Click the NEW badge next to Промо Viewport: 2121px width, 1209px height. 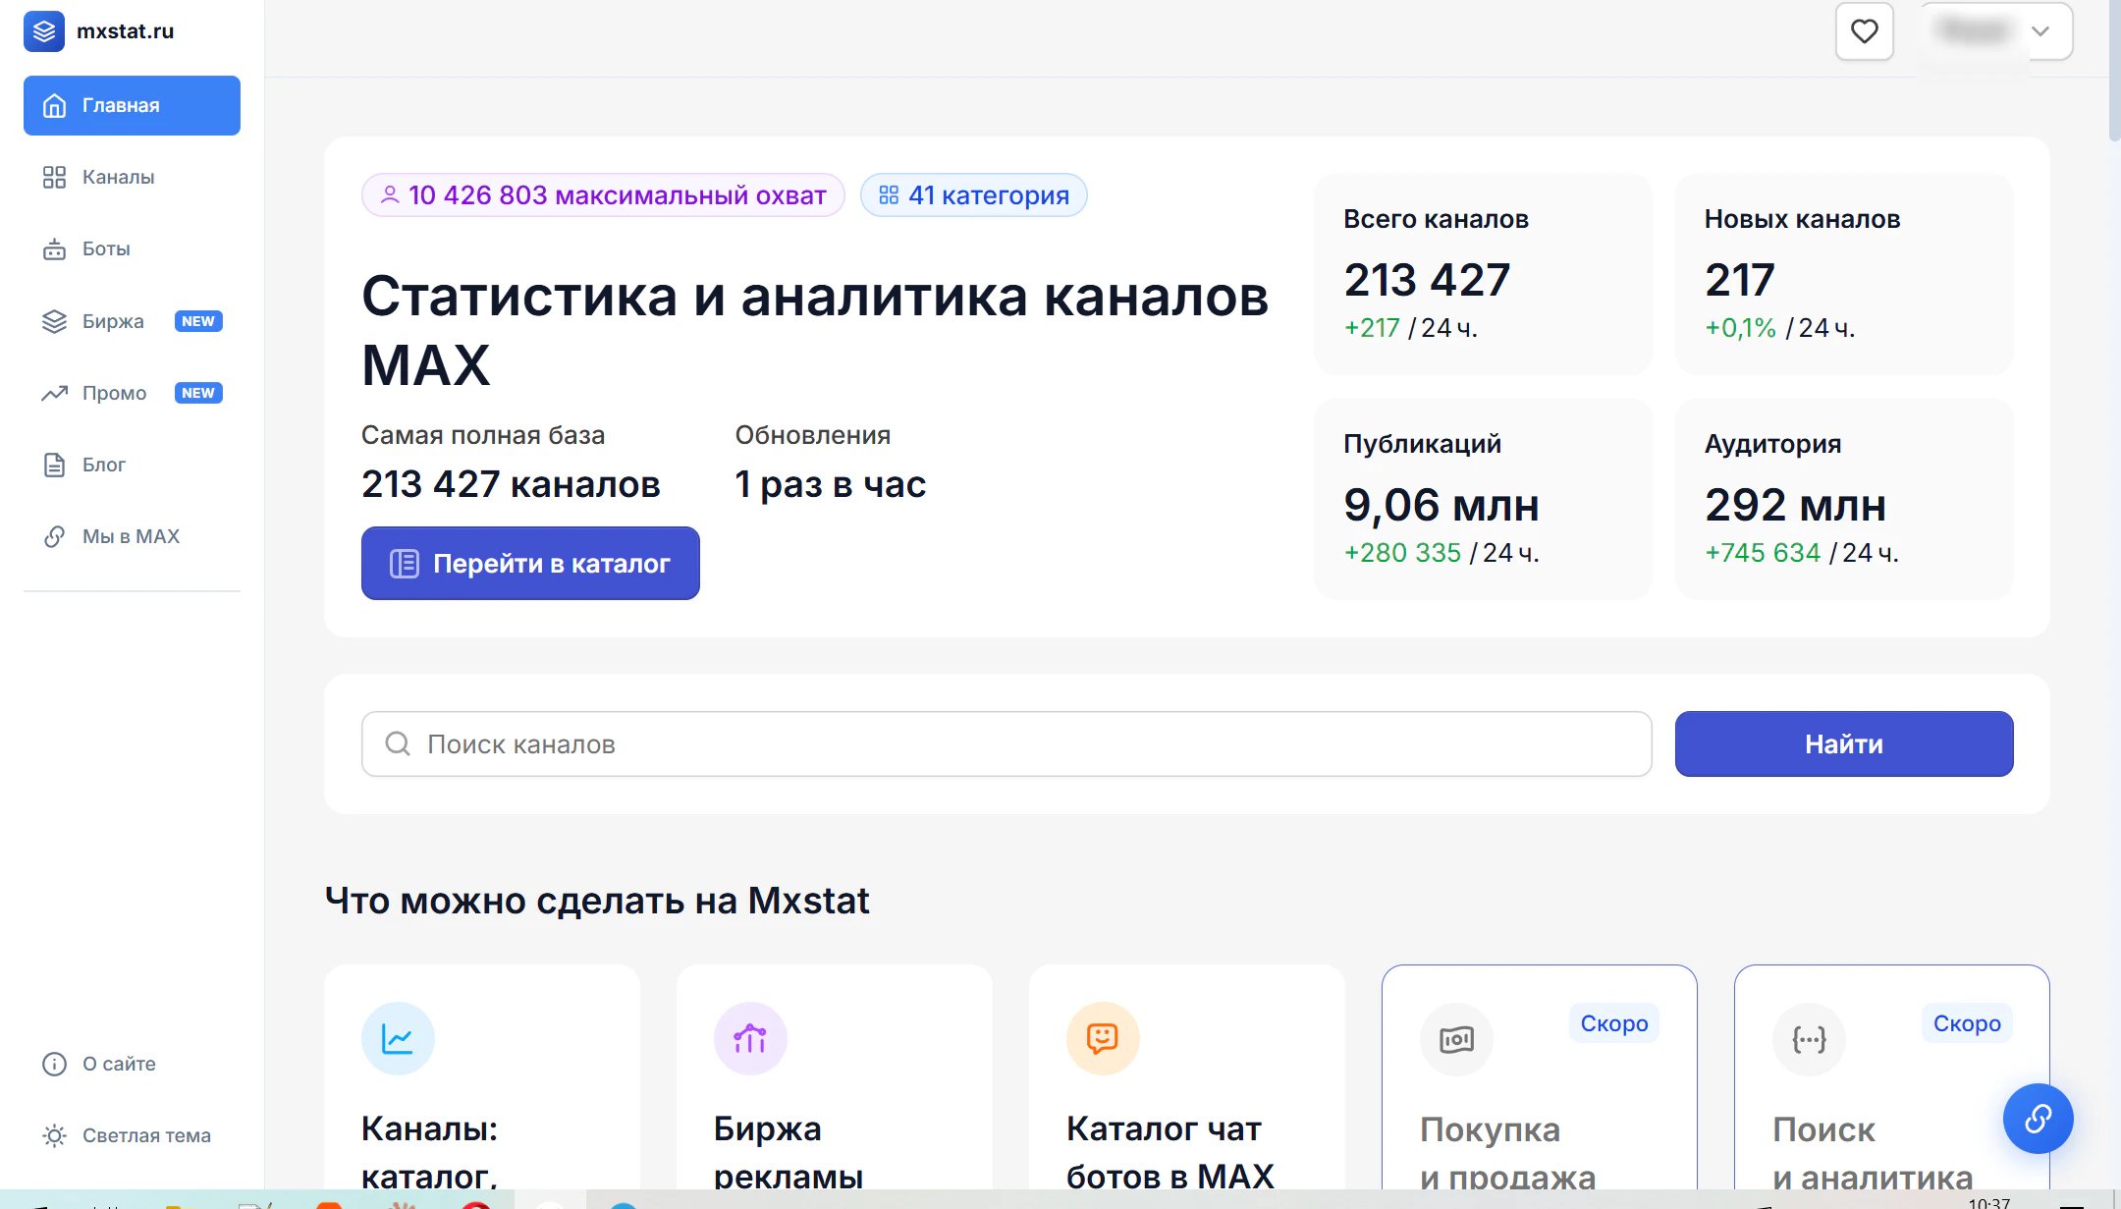tap(198, 393)
